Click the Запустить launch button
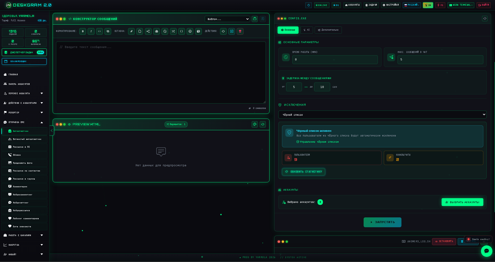Viewport: 495px width, 262px height. pyautogui.click(x=382, y=222)
